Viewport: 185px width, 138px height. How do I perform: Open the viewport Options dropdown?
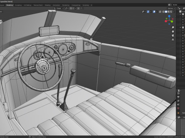pyautogui.click(x=171, y=8)
